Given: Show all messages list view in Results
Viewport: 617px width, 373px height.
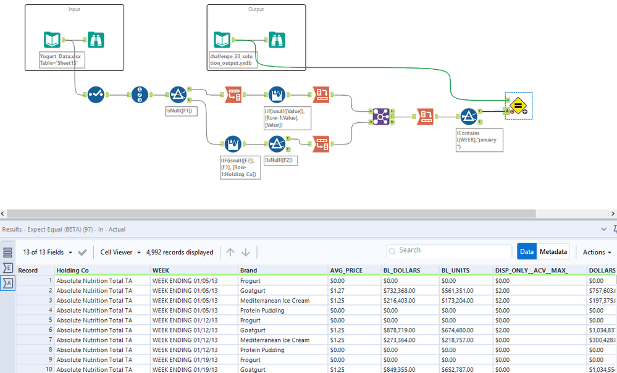Looking at the screenshot, I should [x=8, y=252].
